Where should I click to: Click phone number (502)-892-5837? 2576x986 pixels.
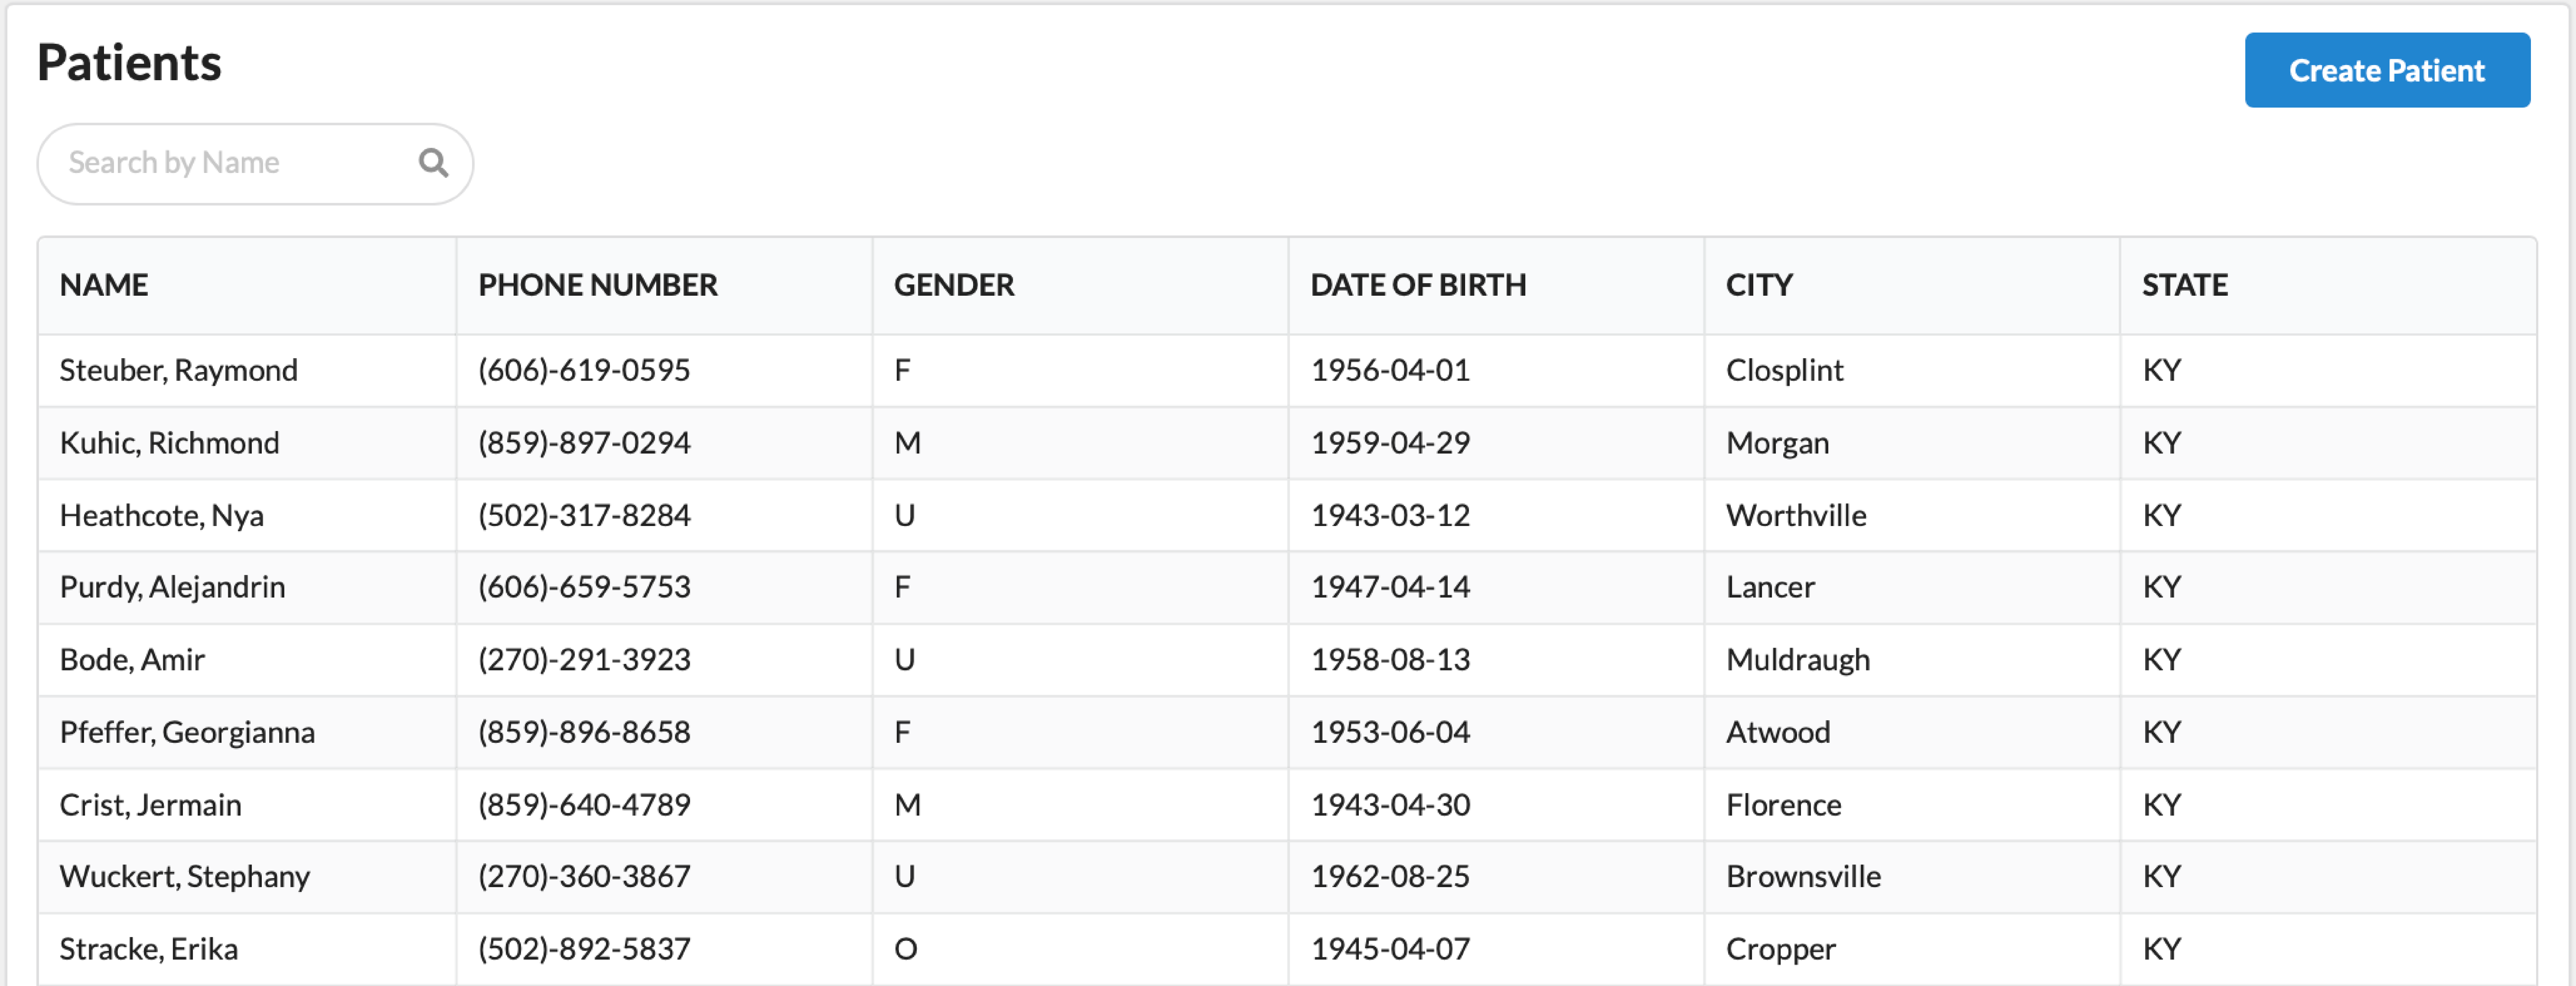[x=584, y=949]
